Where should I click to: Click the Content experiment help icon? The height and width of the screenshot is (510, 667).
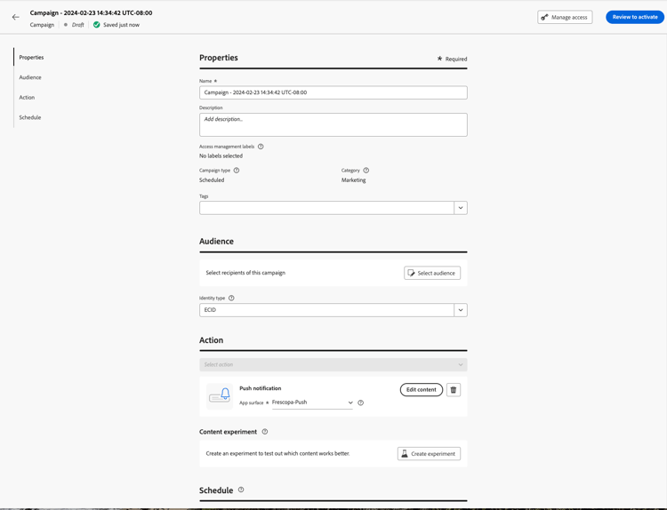click(265, 432)
